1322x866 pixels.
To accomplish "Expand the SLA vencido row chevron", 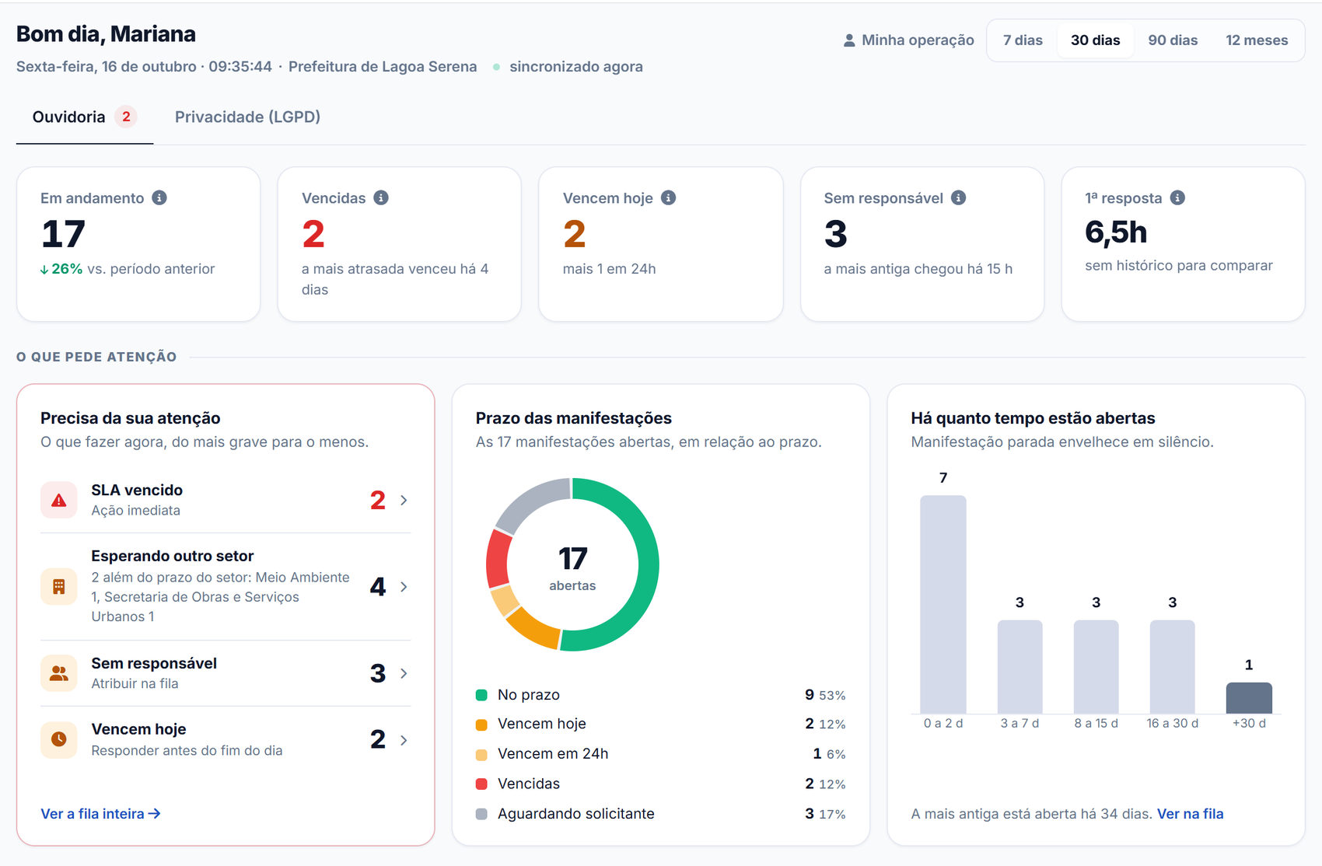I will pos(404,500).
